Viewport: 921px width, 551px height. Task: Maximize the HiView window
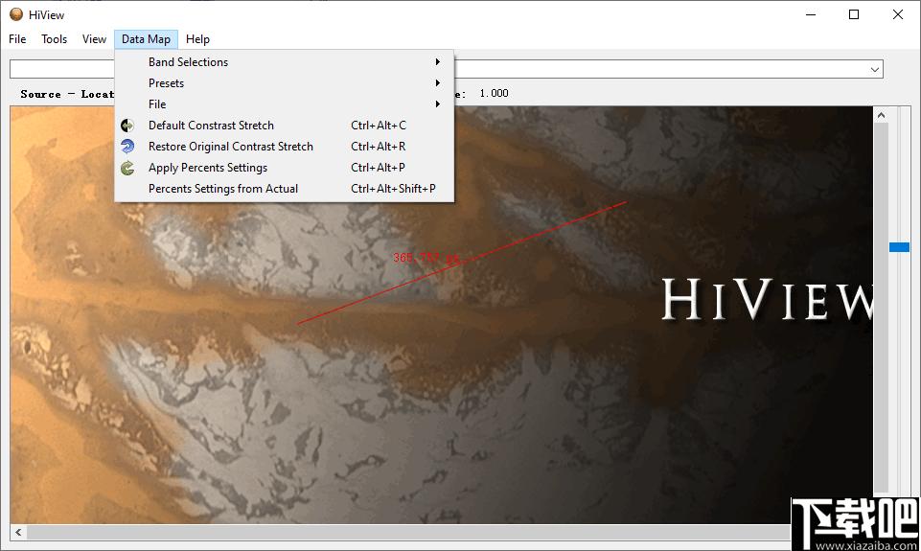pyautogui.click(x=854, y=14)
